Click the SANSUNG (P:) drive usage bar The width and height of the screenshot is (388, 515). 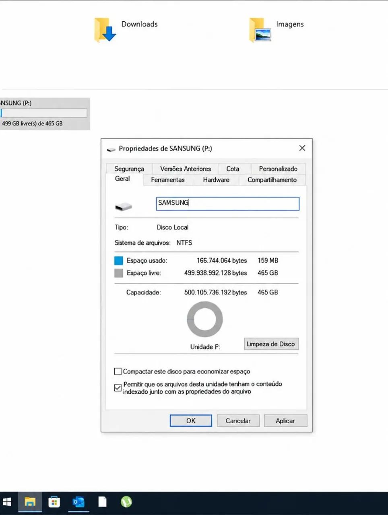(x=43, y=113)
